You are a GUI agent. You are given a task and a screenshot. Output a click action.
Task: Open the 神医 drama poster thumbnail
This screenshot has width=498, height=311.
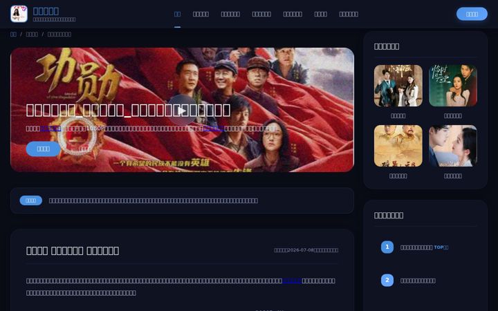click(398, 86)
